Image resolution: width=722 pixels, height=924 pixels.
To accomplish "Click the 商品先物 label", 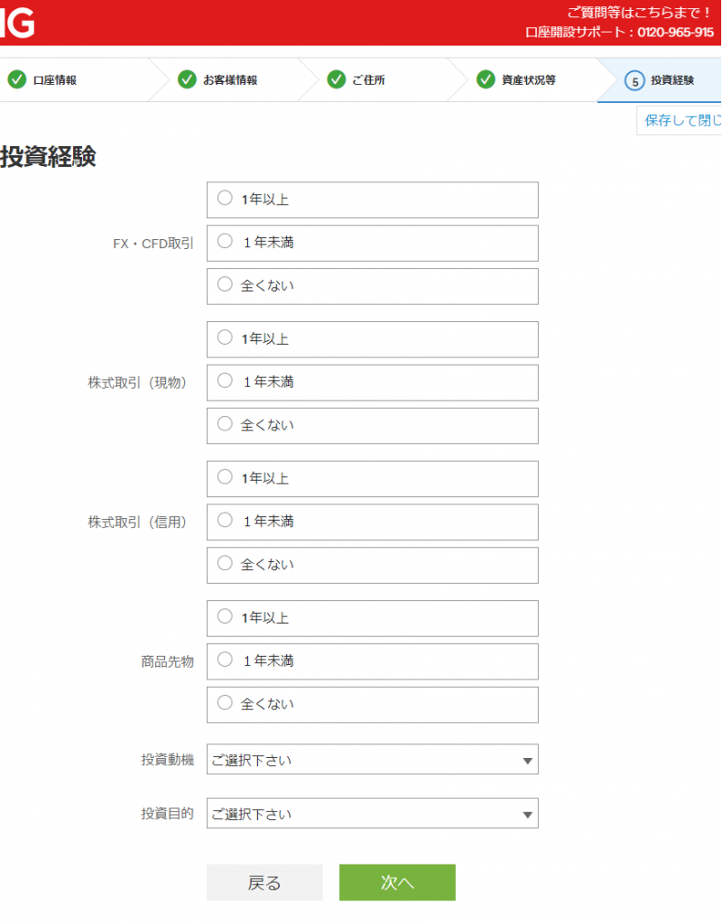I will [167, 661].
